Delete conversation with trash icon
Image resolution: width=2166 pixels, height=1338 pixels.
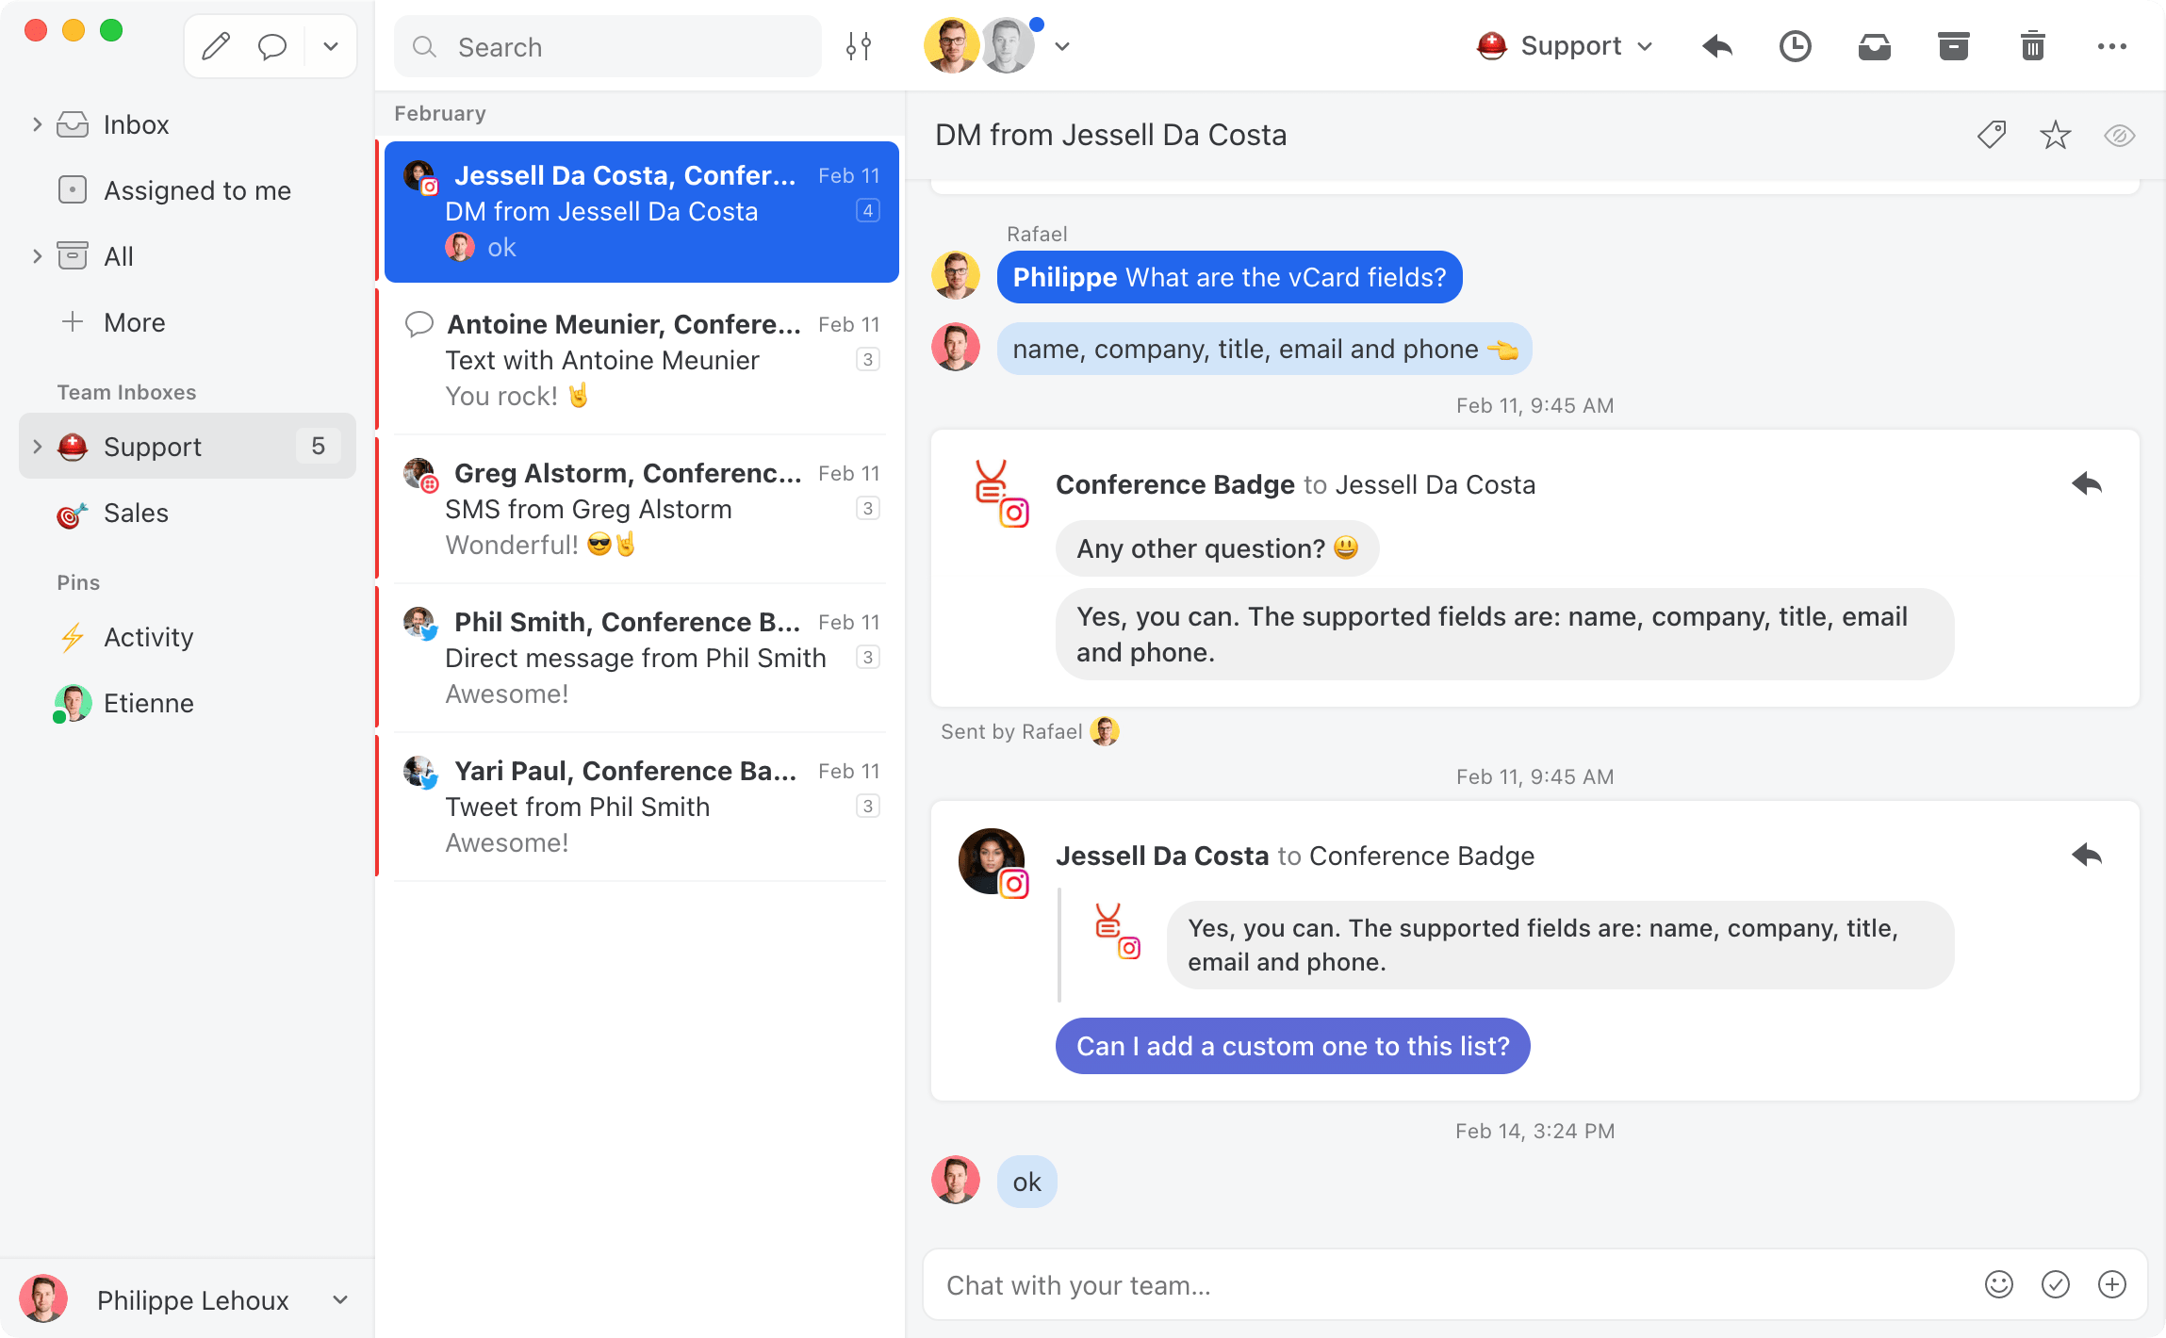2033,46
